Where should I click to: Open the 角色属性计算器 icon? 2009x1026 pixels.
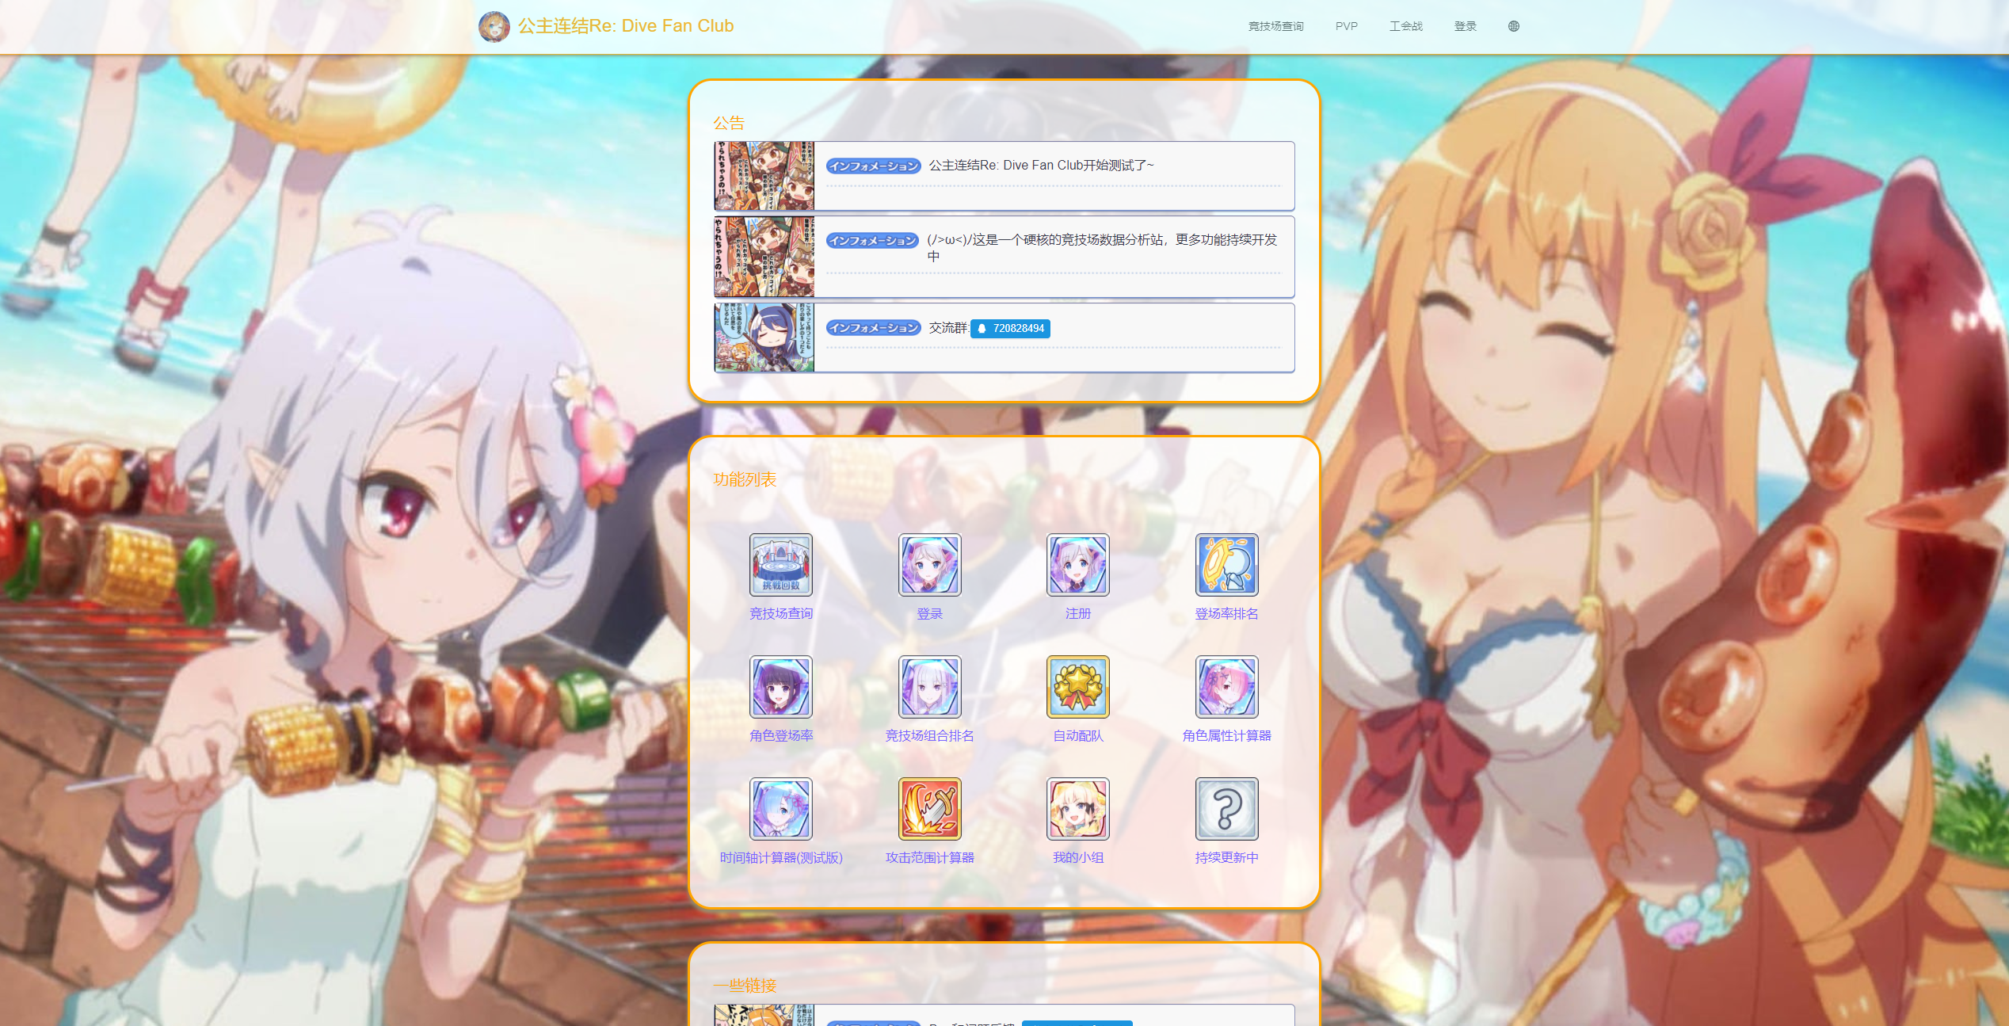pyautogui.click(x=1226, y=687)
